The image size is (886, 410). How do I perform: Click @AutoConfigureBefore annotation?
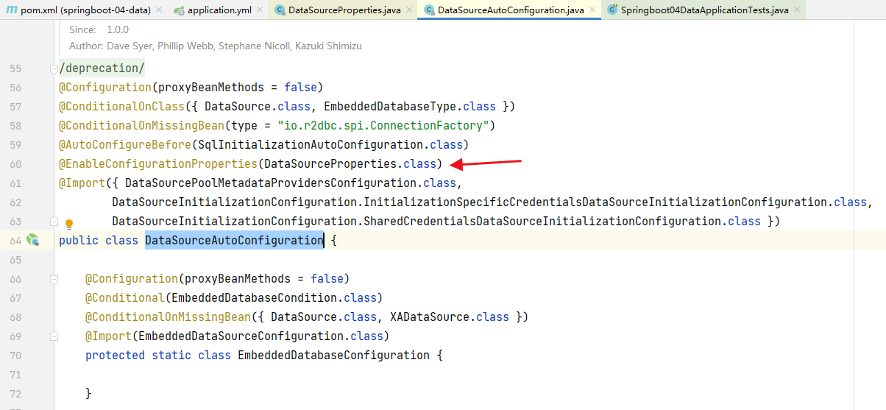click(x=125, y=145)
